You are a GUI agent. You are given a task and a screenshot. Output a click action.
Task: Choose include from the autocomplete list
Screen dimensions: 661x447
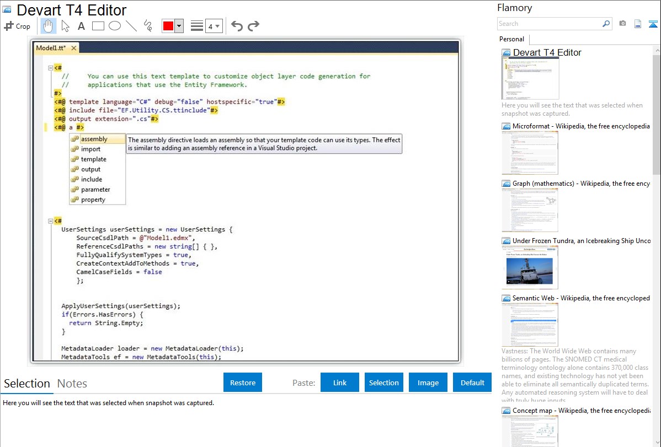point(97,180)
